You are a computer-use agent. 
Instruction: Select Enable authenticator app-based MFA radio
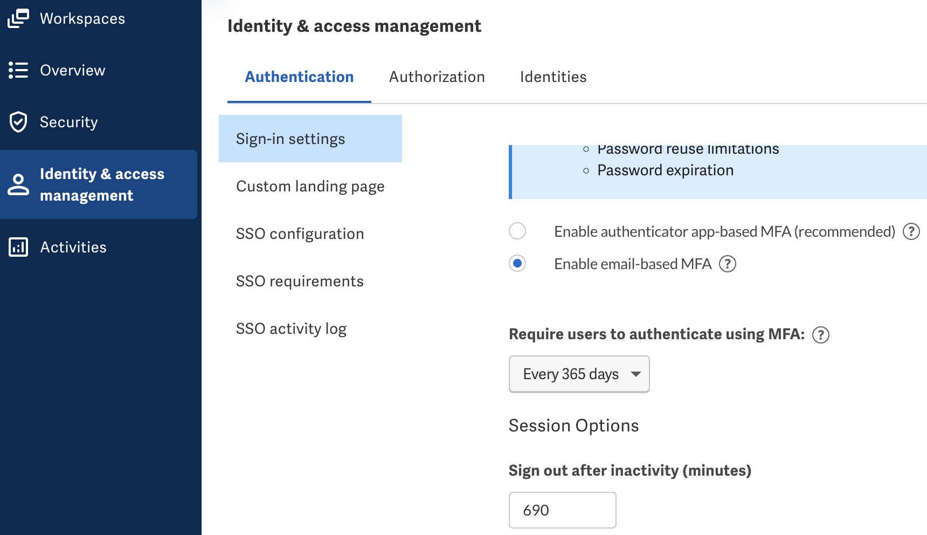pyautogui.click(x=517, y=231)
